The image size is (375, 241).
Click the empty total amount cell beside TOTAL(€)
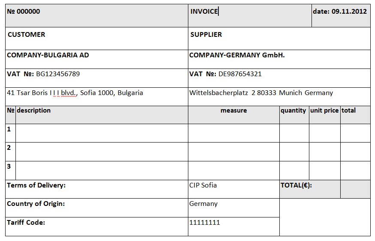pos(355,189)
